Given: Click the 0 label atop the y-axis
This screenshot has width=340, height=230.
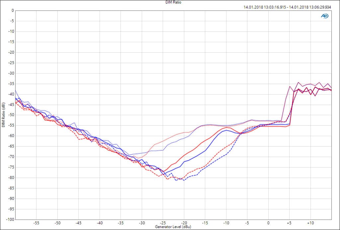Looking at the screenshot, I should 13,11.
